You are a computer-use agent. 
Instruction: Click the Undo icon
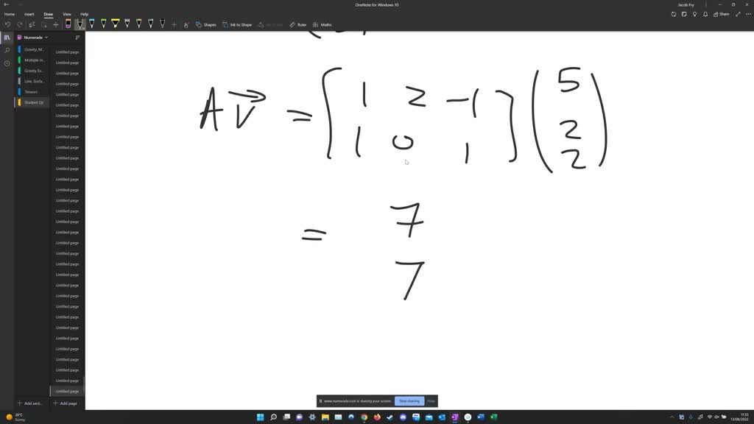click(7, 24)
